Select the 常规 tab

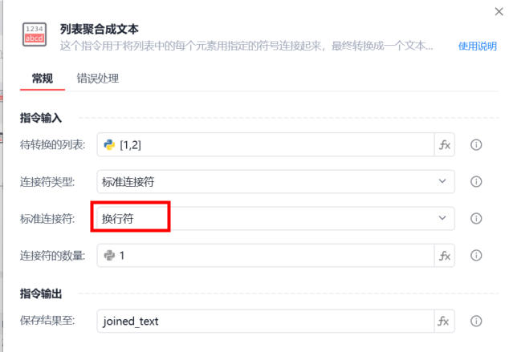[x=43, y=79]
